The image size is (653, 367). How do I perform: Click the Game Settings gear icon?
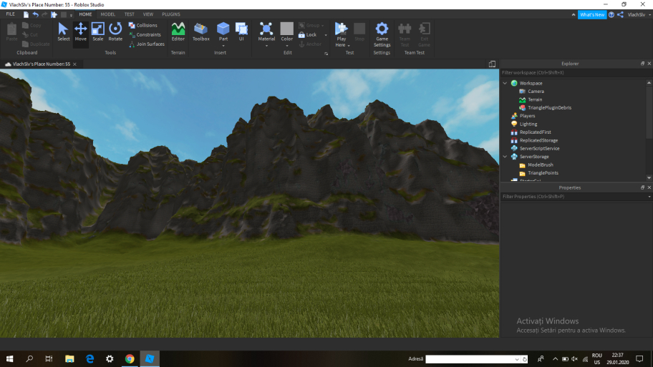[382, 30]
